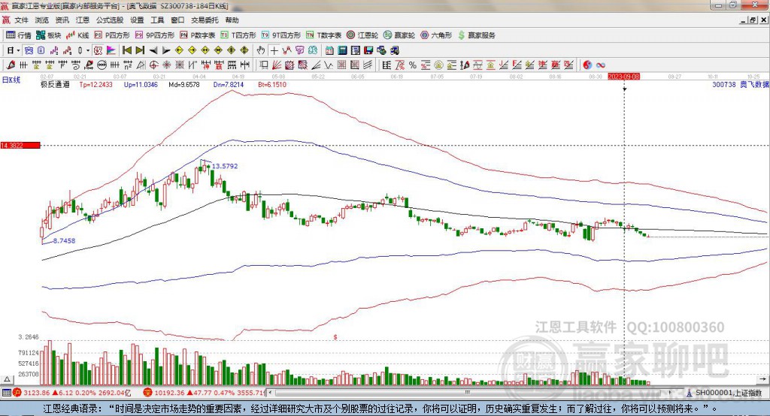Click the blue infinity symbol icon

600,65
